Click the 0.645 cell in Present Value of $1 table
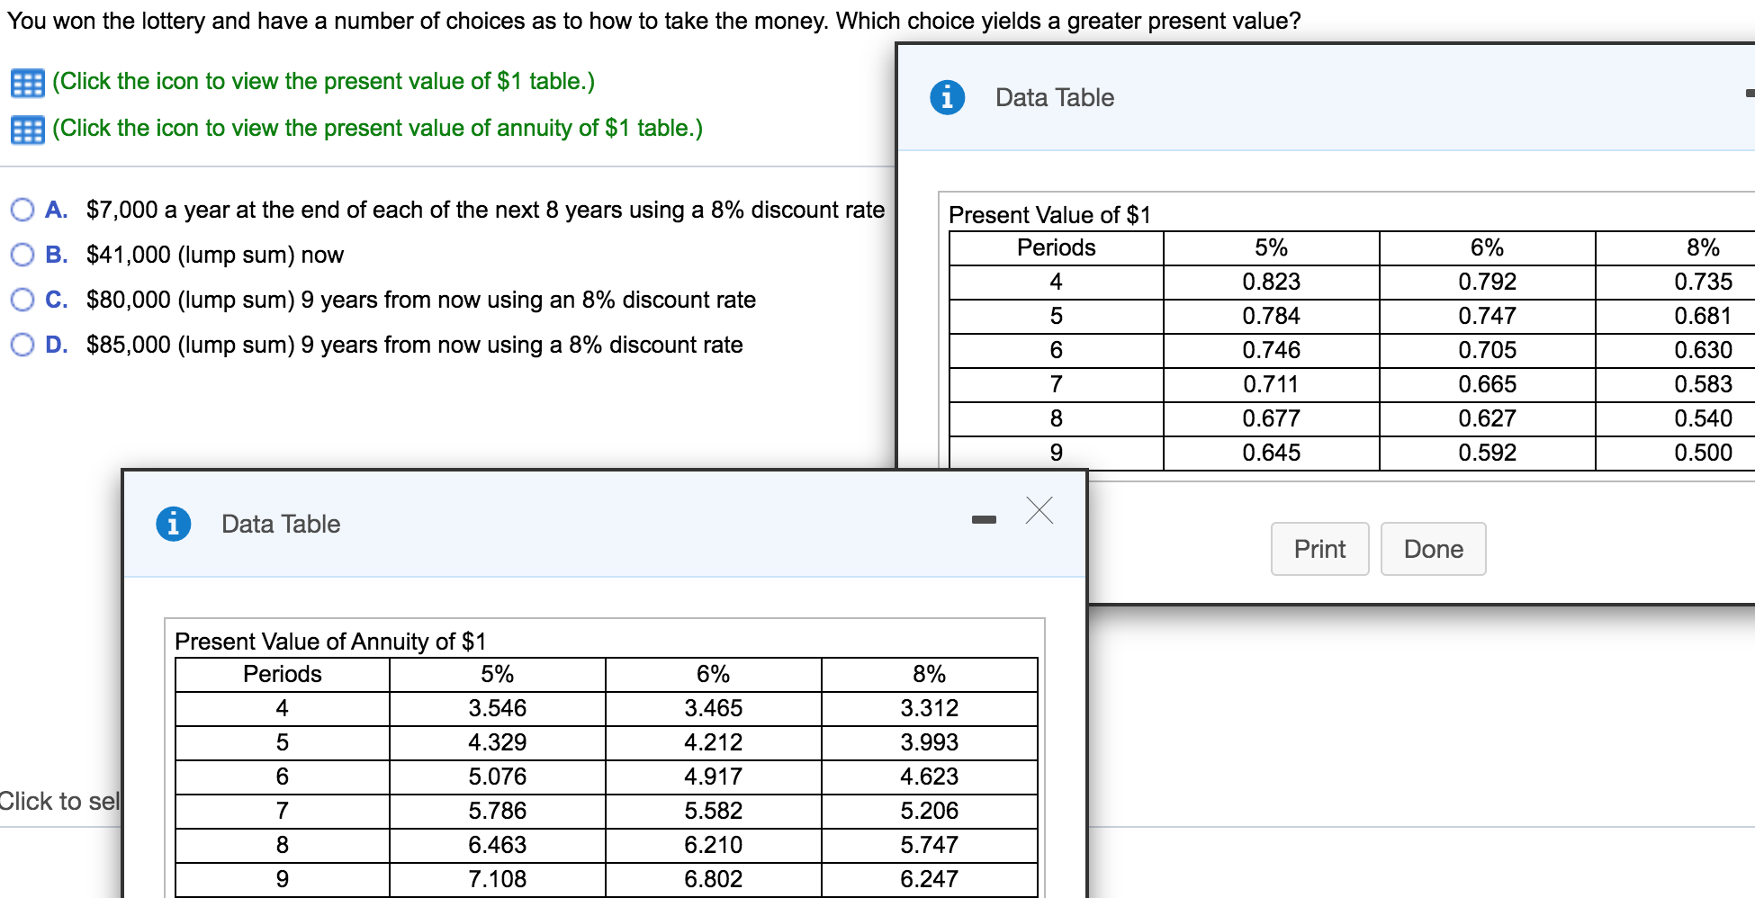Image resolution: width=1755 pixels, height=898 pixels. pos(1272,453)
